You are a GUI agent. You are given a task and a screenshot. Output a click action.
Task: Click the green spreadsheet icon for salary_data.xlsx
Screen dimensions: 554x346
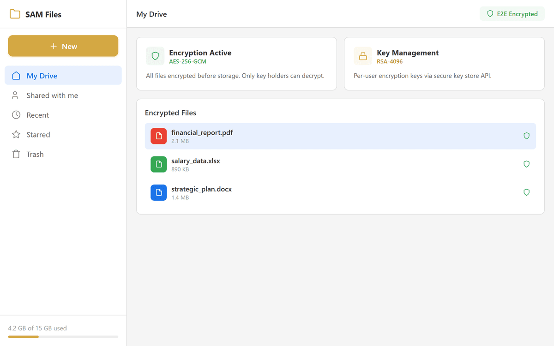pyautogui.click(x=159, y=164)
